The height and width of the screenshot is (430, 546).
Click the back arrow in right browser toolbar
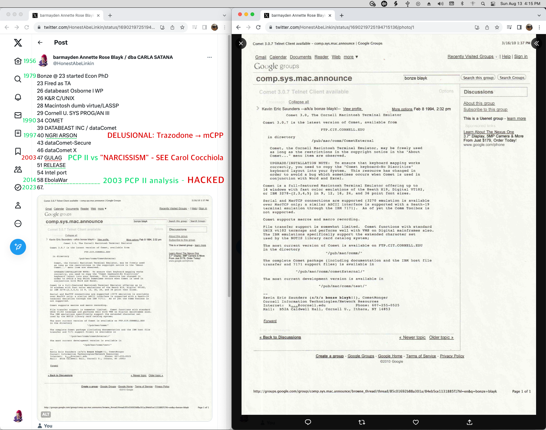238,27
